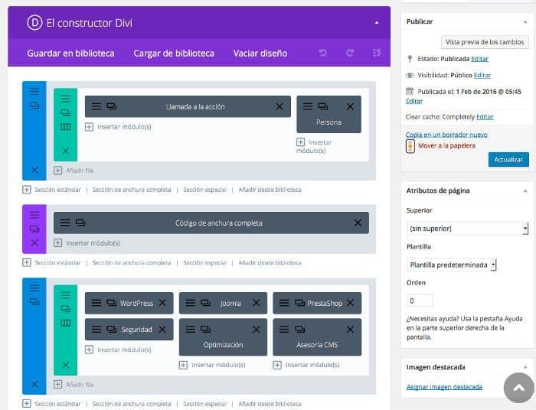Open PrestaShop module settings icon

click(284, 303)
